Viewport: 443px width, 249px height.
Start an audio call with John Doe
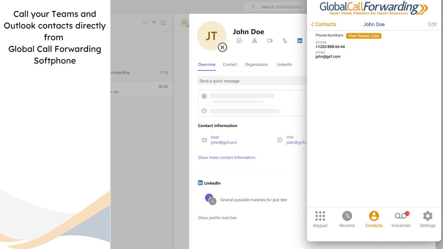(285, 41)
